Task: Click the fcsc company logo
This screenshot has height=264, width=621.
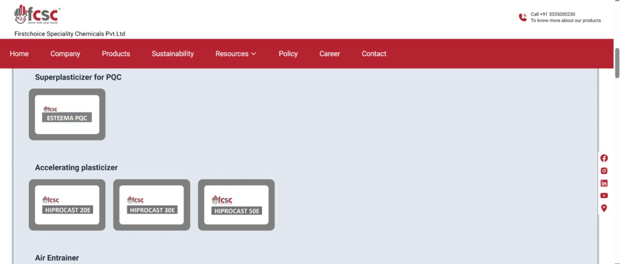Action: click(x=37, y=14)
